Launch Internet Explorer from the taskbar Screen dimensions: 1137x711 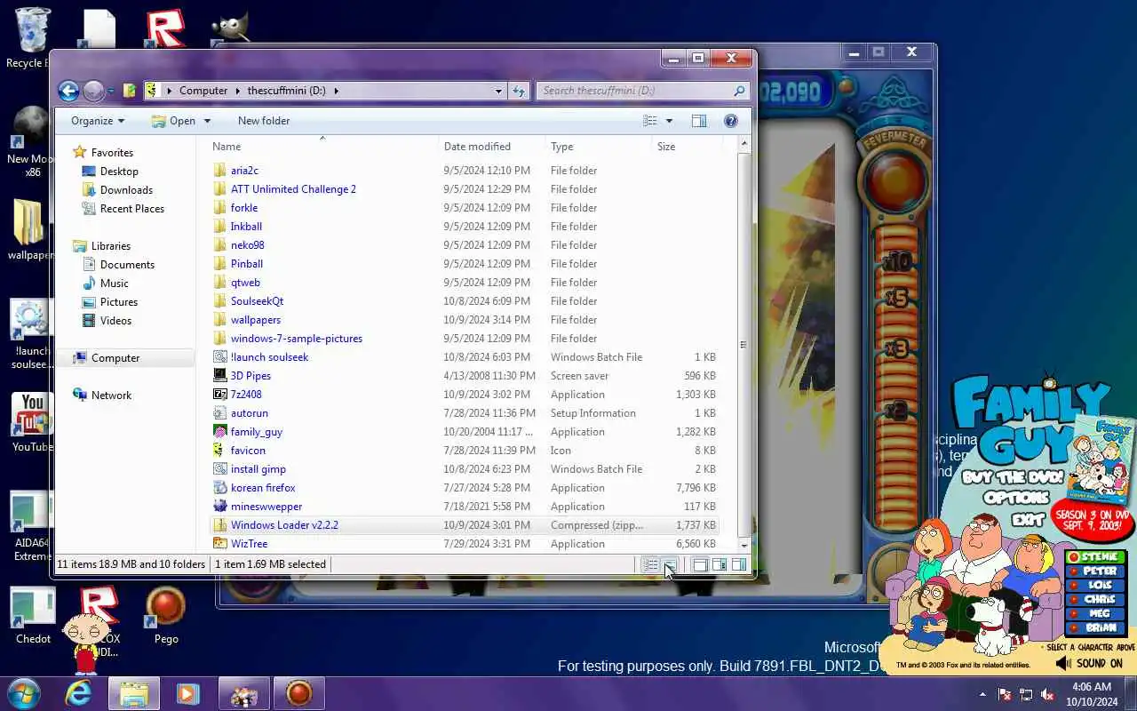click(78, 693)
